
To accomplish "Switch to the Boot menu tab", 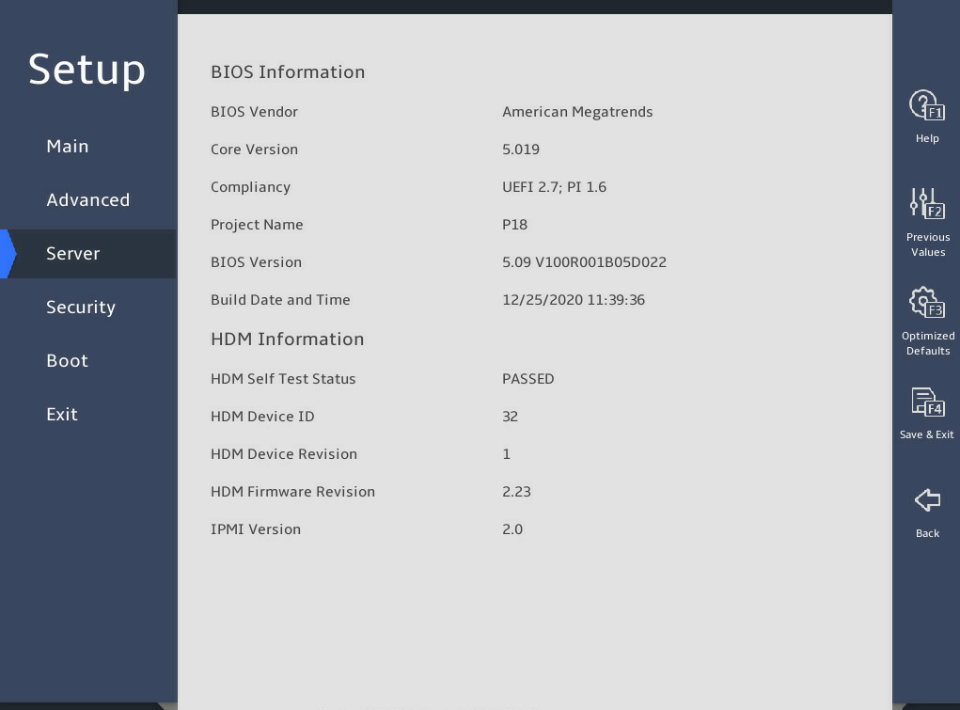I will (68, 361).
